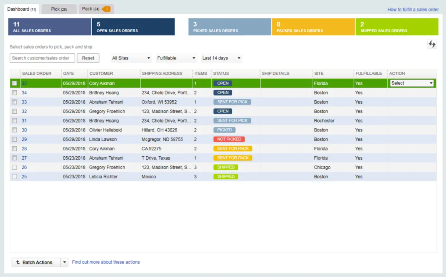Check the box for sales order 34
446x277 pixels.
[14, 92]
